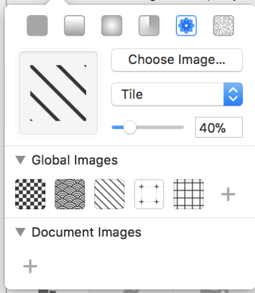Select the linear gradient fill type
255x293 pixels.
[x=74, y=26]
